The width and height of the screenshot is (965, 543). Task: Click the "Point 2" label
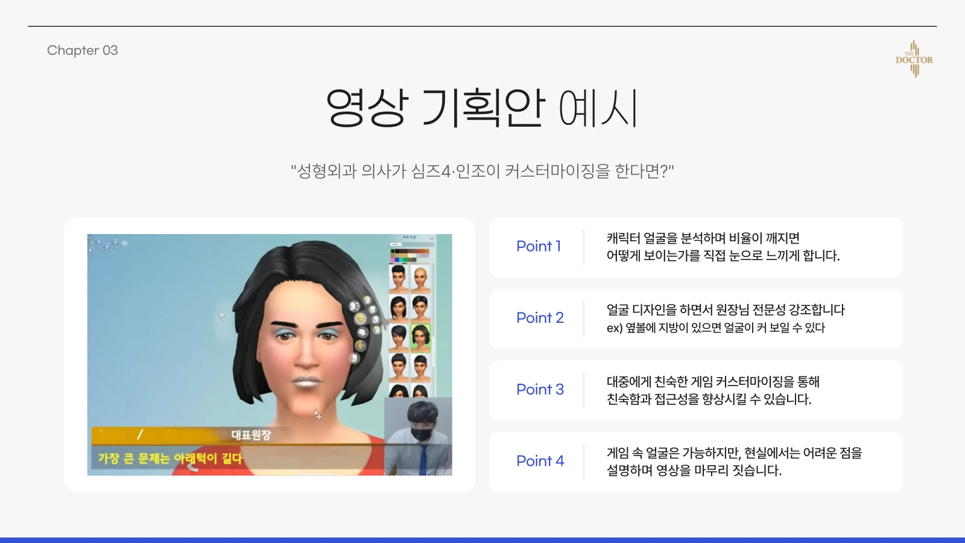(x=540, y=318)
